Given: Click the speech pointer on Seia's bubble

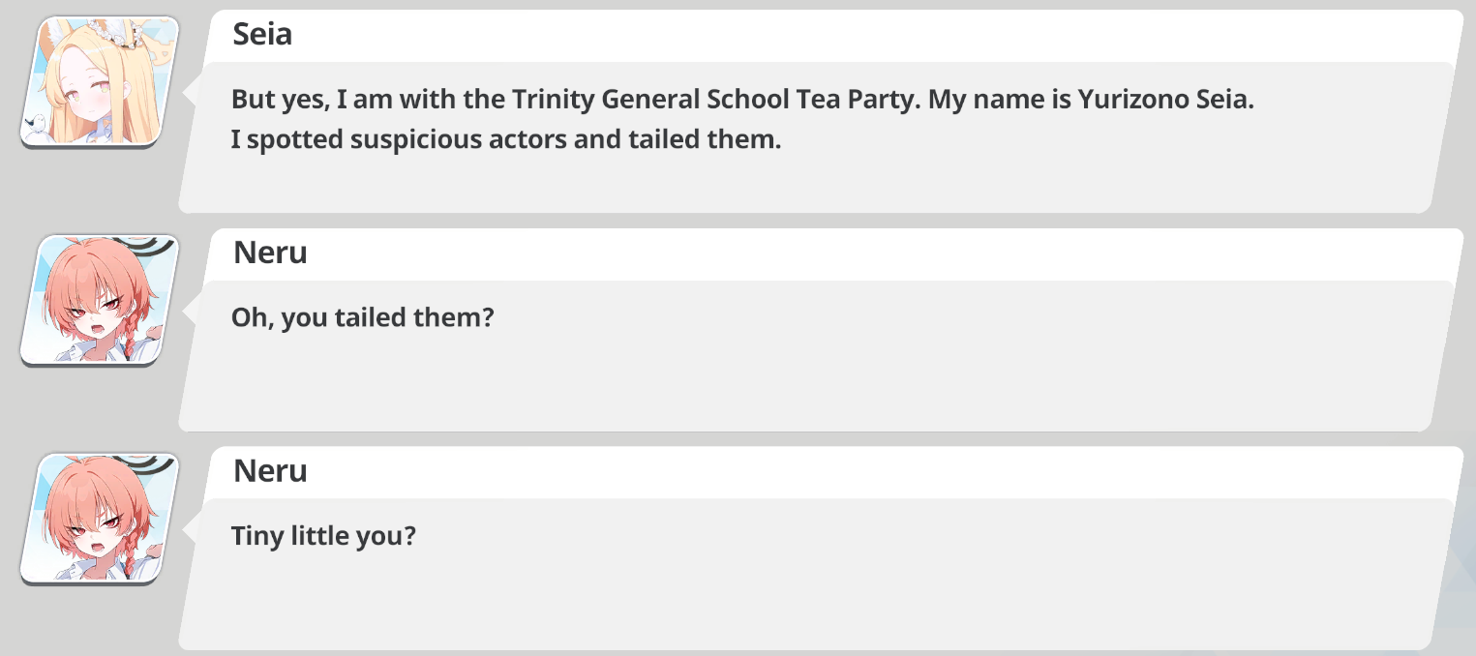Looking at the screenshot, I should 193,92.
